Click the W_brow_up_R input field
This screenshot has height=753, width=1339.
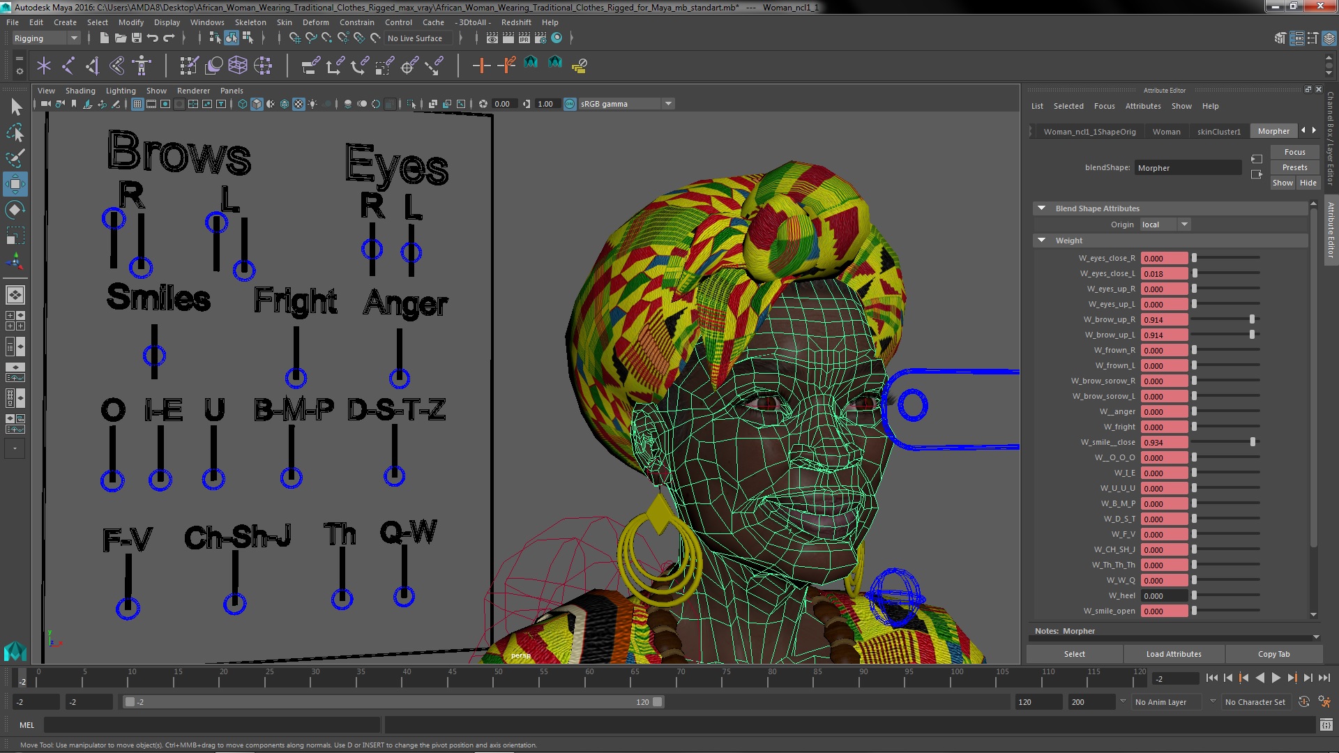1161,319
